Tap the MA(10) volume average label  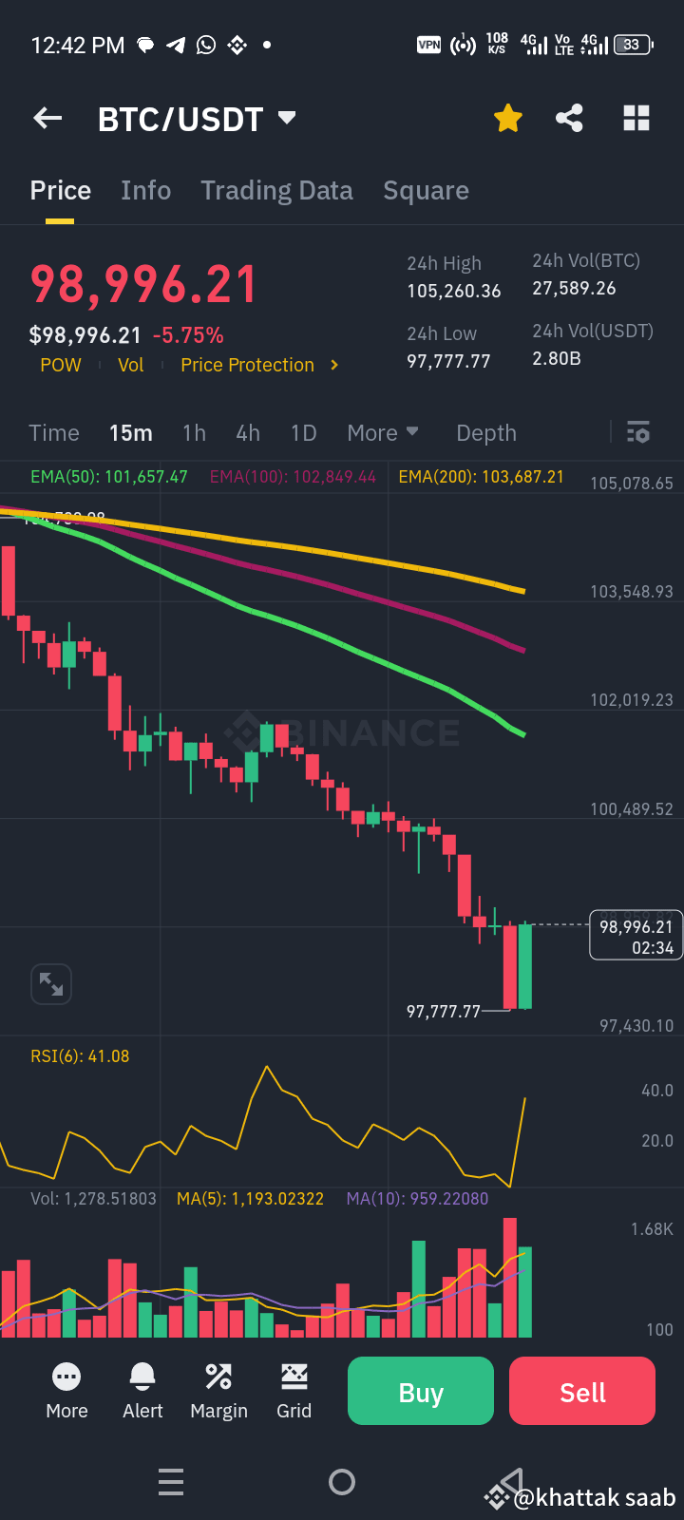(x=417, y=1199)
